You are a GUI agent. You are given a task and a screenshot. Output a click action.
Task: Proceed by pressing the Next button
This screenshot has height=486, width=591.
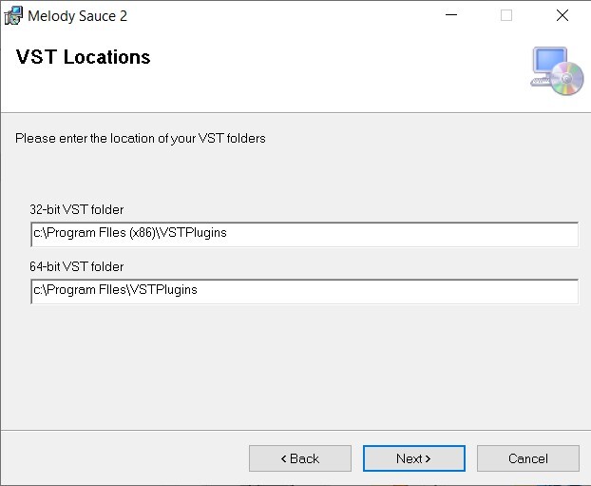point(413,458)
